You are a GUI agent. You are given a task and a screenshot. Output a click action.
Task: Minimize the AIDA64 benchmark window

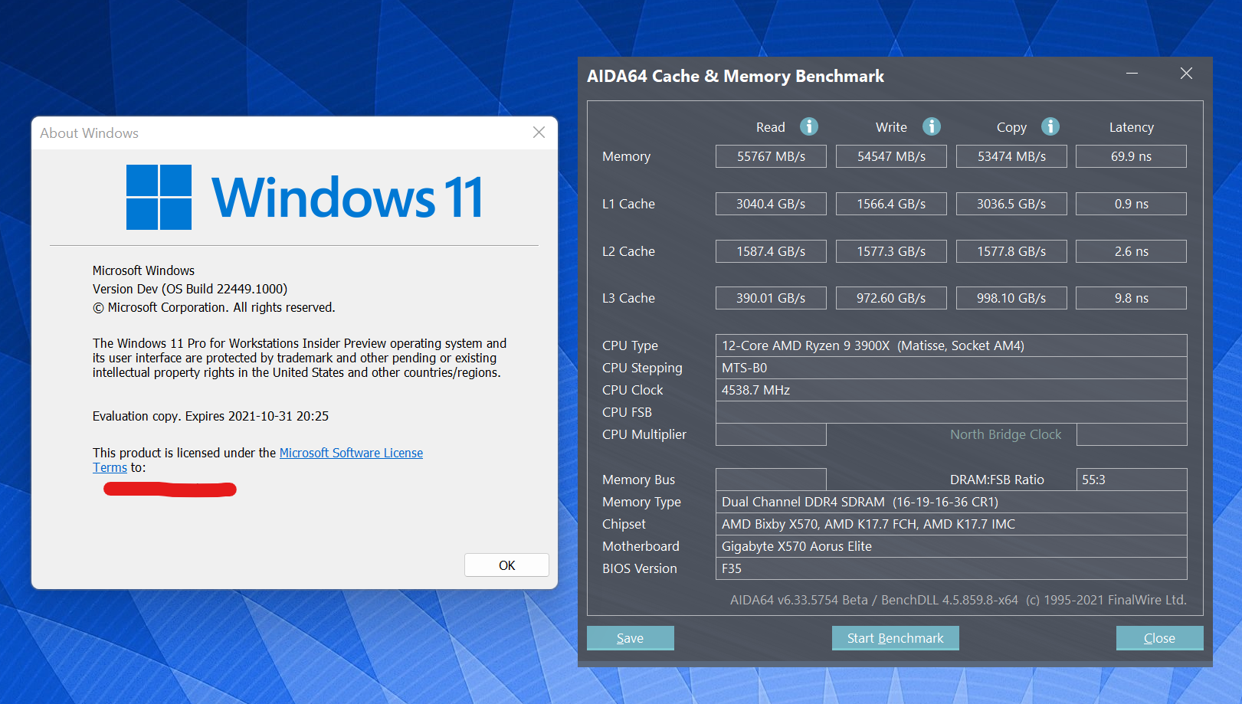1132,74
